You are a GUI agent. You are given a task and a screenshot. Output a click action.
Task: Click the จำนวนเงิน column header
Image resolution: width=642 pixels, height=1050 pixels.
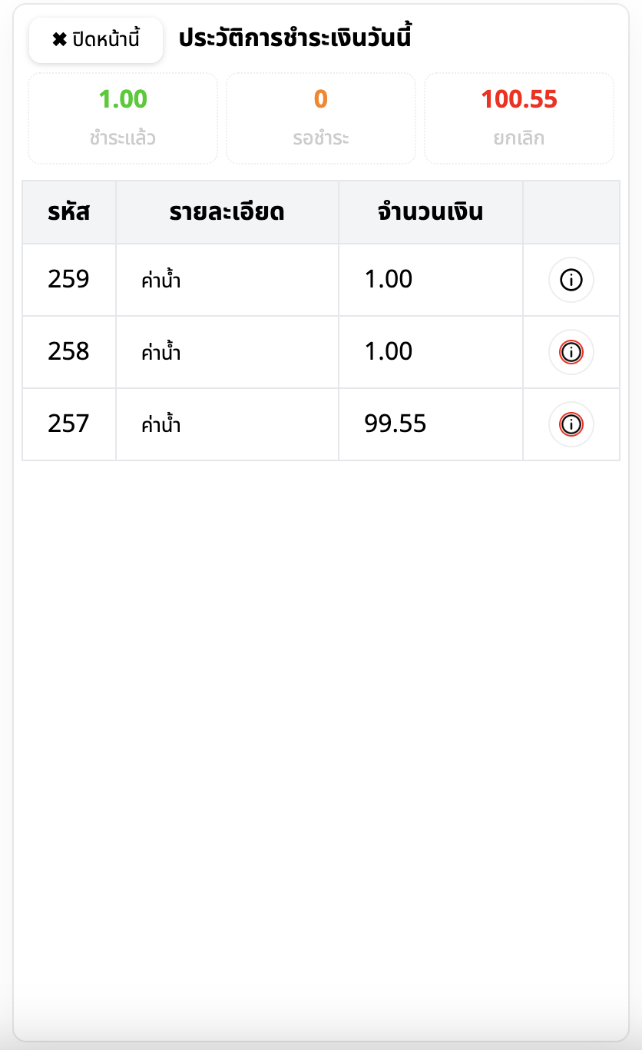coord(431,212)
